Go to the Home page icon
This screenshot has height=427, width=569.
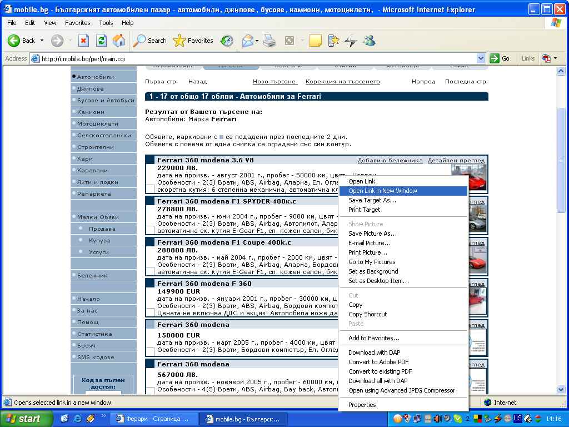[119, 41]
